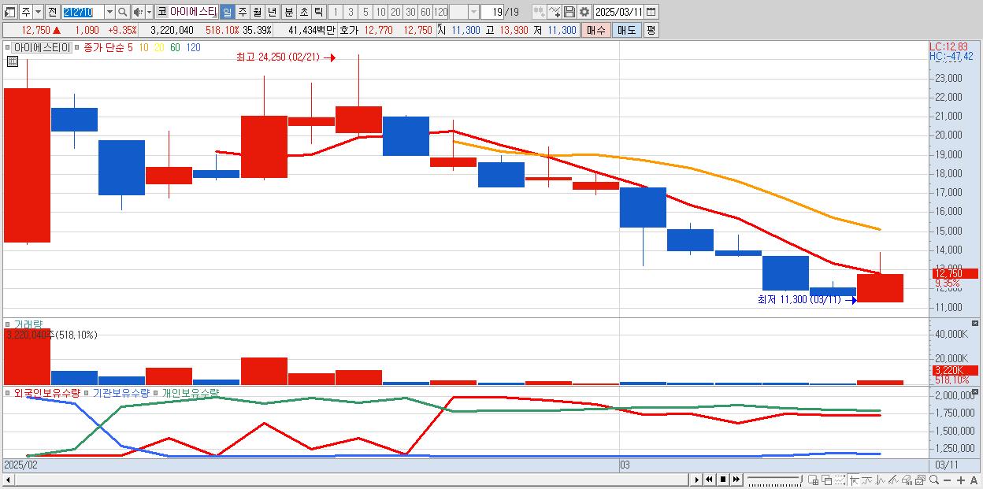Click the trend line drawing icon
This screenshot has width=983, height=489.
[x=893, y=480]
